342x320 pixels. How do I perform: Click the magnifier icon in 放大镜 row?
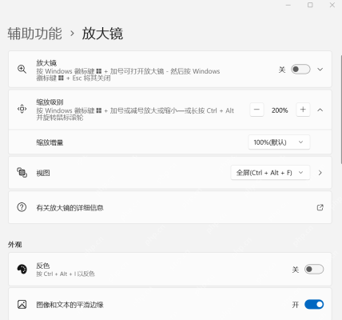tap(22, 70)
